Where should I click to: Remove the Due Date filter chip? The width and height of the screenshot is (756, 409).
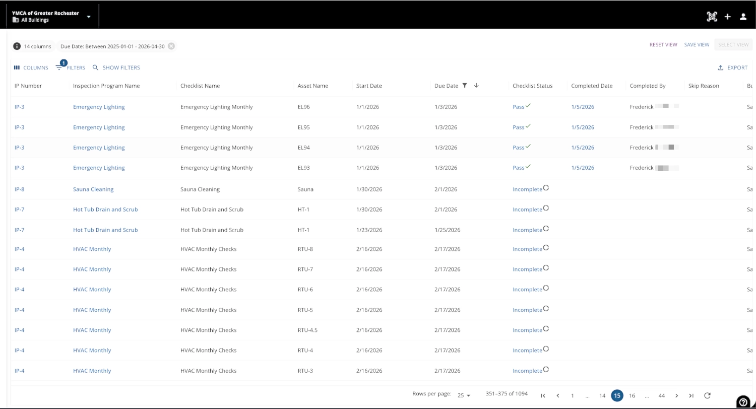[171, 46]
